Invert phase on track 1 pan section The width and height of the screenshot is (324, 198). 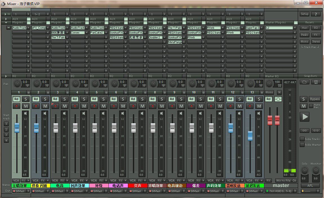pos(27,85)
